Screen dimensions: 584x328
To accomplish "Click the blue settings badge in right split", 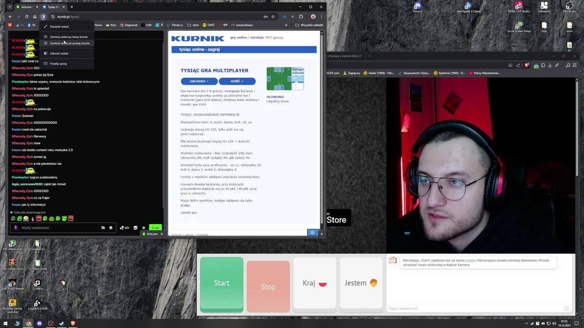I will point(313,233).
